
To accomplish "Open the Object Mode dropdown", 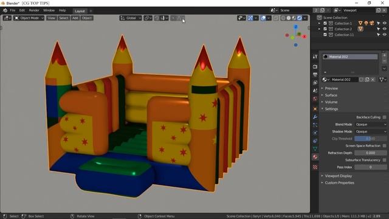I will tap(29, 18).
